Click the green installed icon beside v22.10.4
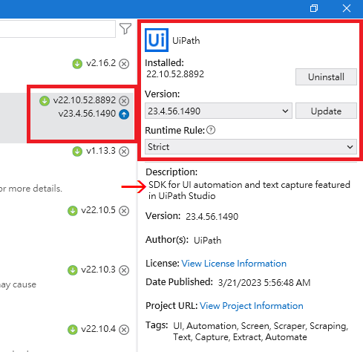363x352 pixels. (73, 330)
